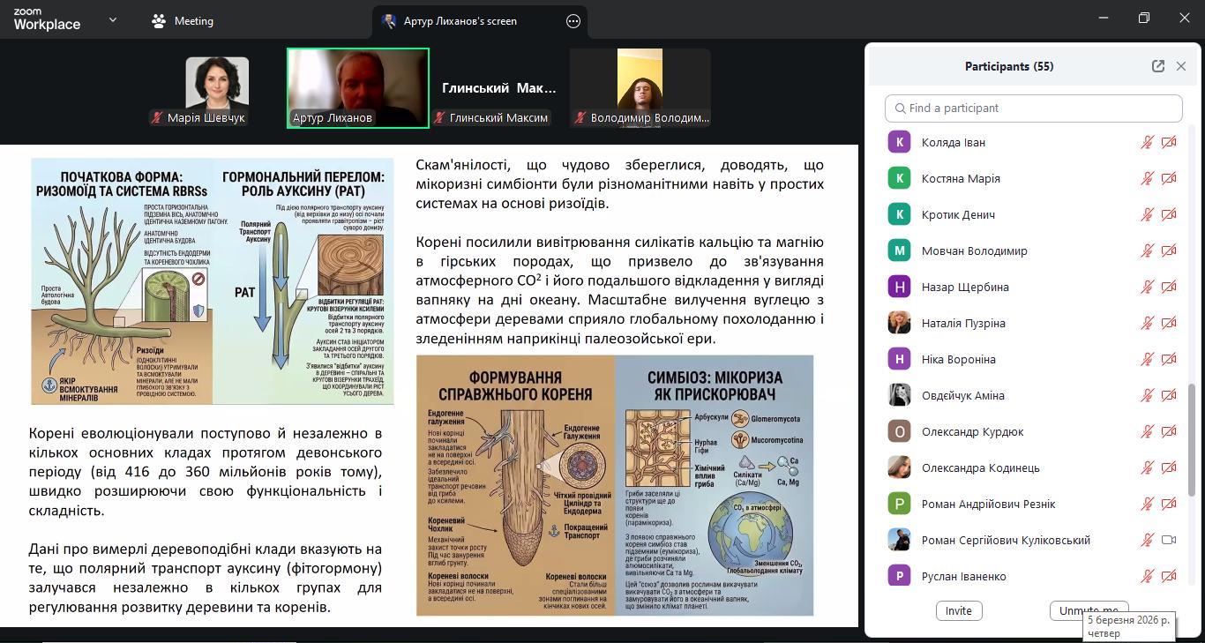Click the slide paragraph starting "Скам'янілості, що чудово"
This screenshot has height=643, width=1205.
click(x=619, y=183)
